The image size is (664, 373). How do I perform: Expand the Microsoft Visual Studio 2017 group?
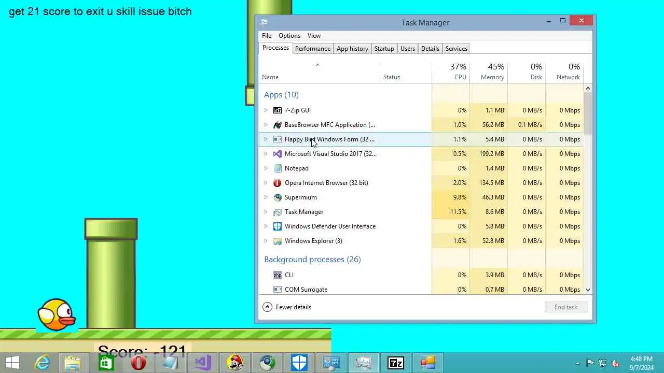[266, 154]
